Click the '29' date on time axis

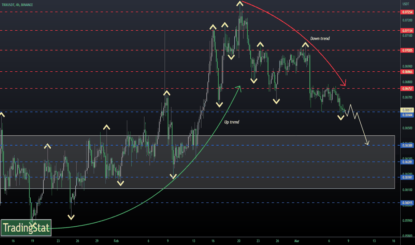coord(97,241)
